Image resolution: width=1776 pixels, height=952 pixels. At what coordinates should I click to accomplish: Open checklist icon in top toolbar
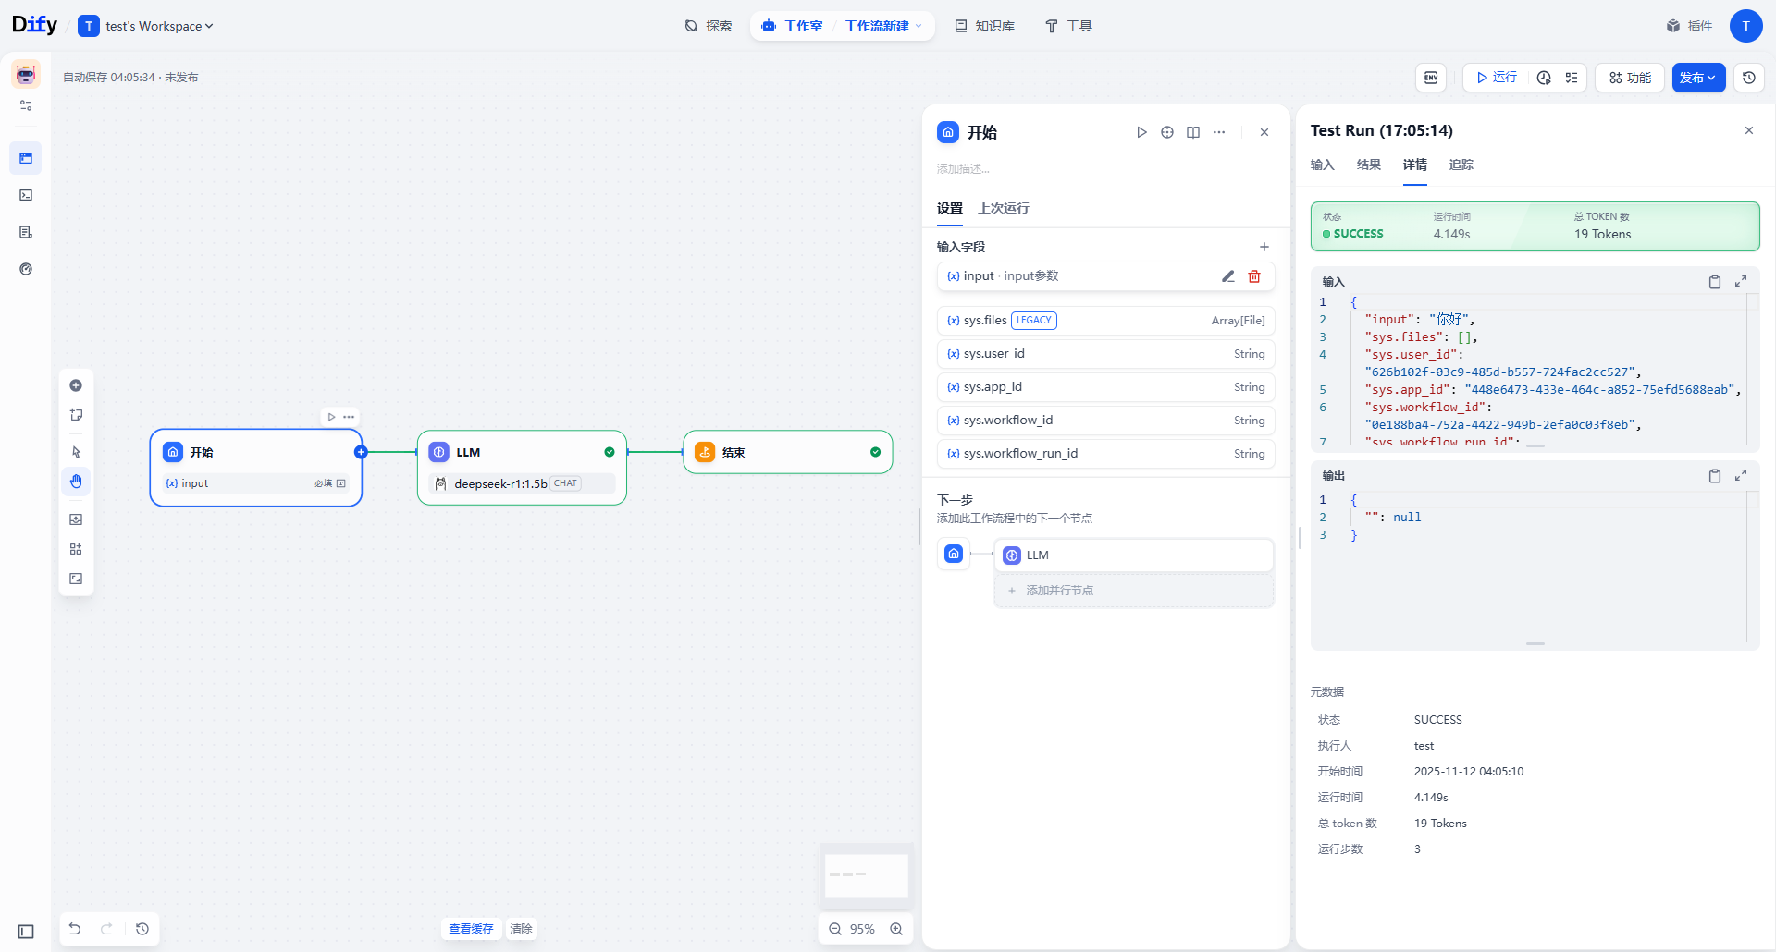point(1572,78)
